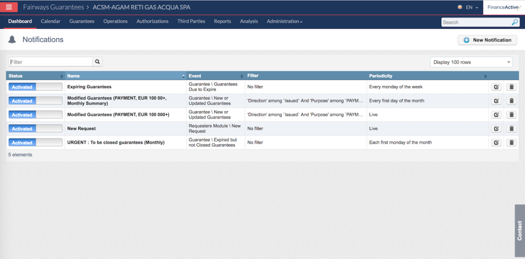Sort by the Periodicity column
Screen dimensions: 525x259
428,76
